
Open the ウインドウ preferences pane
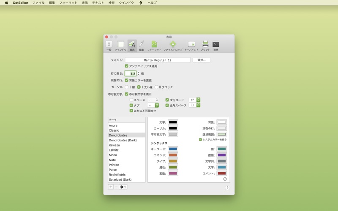120,46
